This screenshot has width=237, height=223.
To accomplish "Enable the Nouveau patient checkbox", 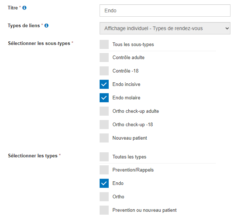I will (x=104, y=138).
